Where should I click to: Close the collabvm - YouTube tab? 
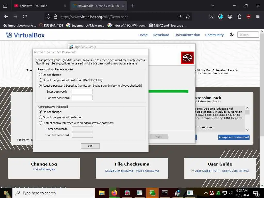pos(65,6)
